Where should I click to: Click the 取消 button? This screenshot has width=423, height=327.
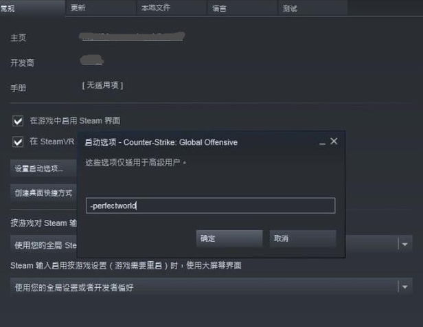coord(303,238)
